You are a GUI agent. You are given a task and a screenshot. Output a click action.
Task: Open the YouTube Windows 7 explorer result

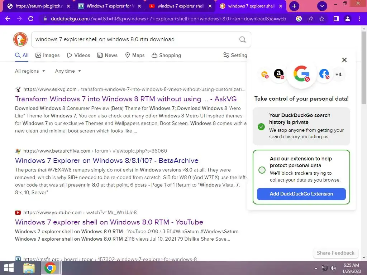(109, 222)
